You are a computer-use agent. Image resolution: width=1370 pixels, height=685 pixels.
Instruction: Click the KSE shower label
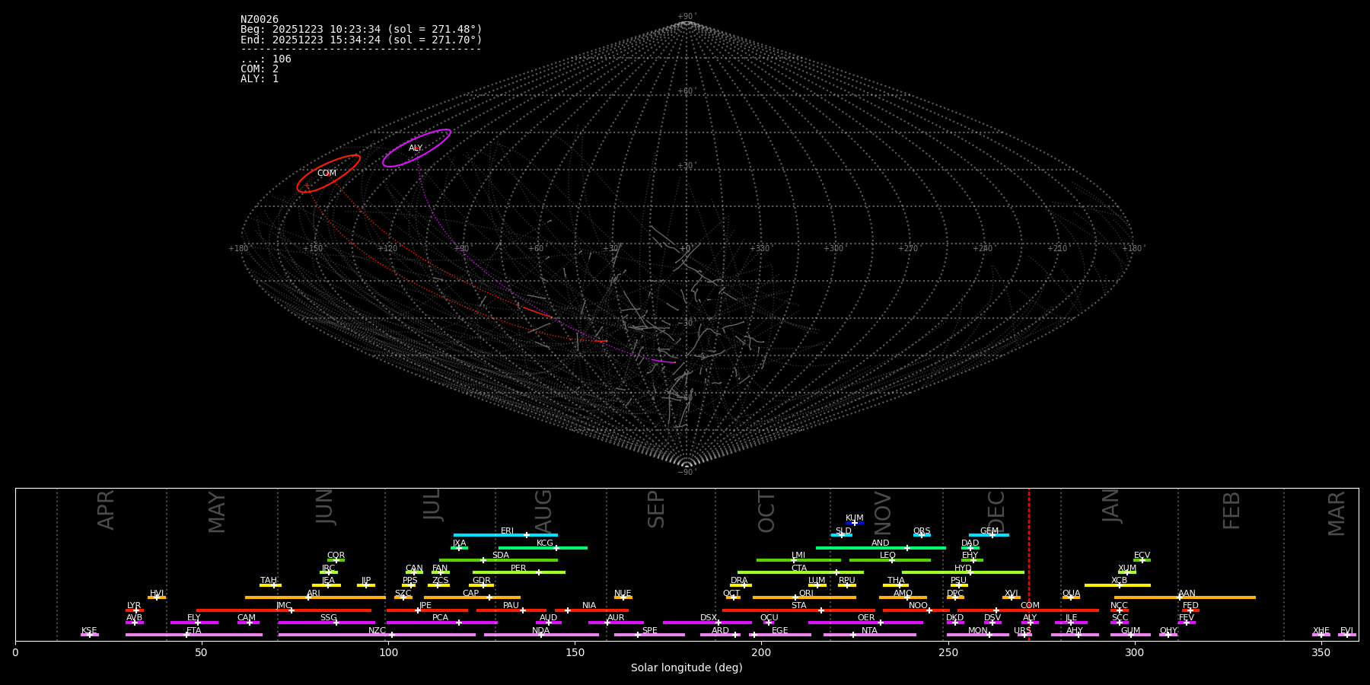point(89,631)
